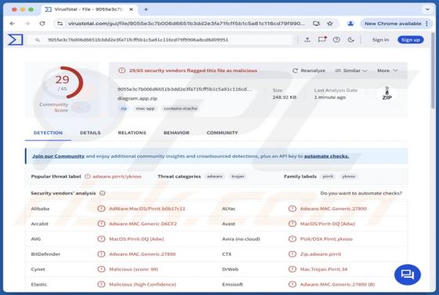Click the warning icon beside adware.pirrit/yknoo label
This screenshot has width=439, height=295.
88,177
